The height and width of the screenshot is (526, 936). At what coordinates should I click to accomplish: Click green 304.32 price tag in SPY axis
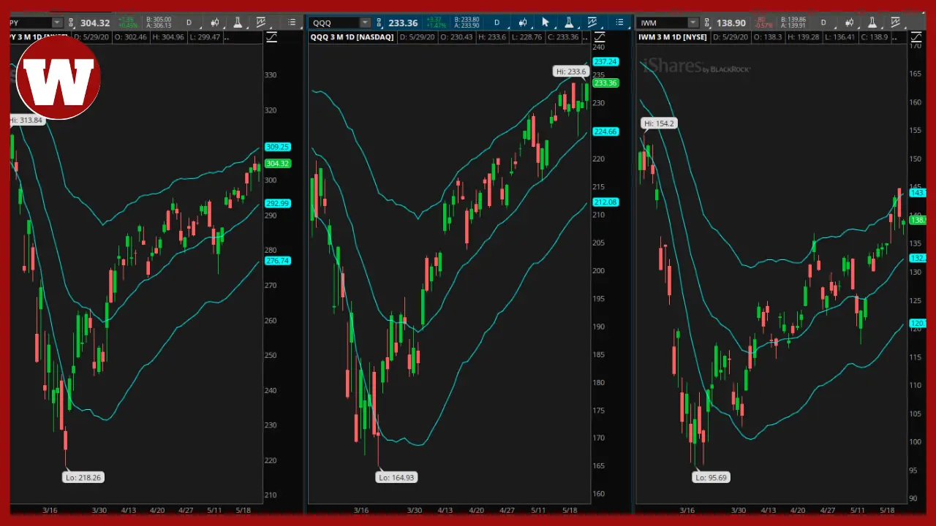point(277,164)
